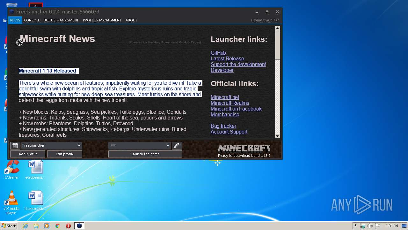Open Minecraft 1.13 Released headline link
Screen dimensions: 408x230
[47, 71]
